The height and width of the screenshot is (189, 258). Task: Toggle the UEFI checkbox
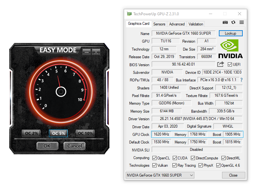coord(230,64)
